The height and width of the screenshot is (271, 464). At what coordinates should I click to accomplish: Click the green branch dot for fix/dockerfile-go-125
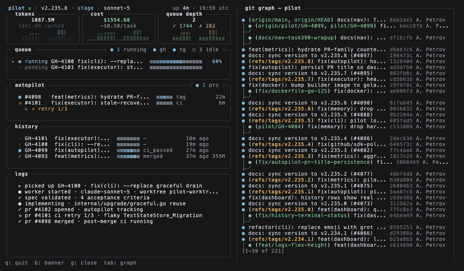[x=250, y=91]
